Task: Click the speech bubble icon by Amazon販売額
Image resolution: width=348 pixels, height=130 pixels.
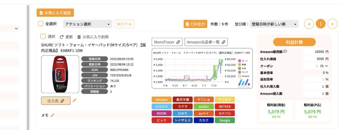Action: click(x=285, y=52)
